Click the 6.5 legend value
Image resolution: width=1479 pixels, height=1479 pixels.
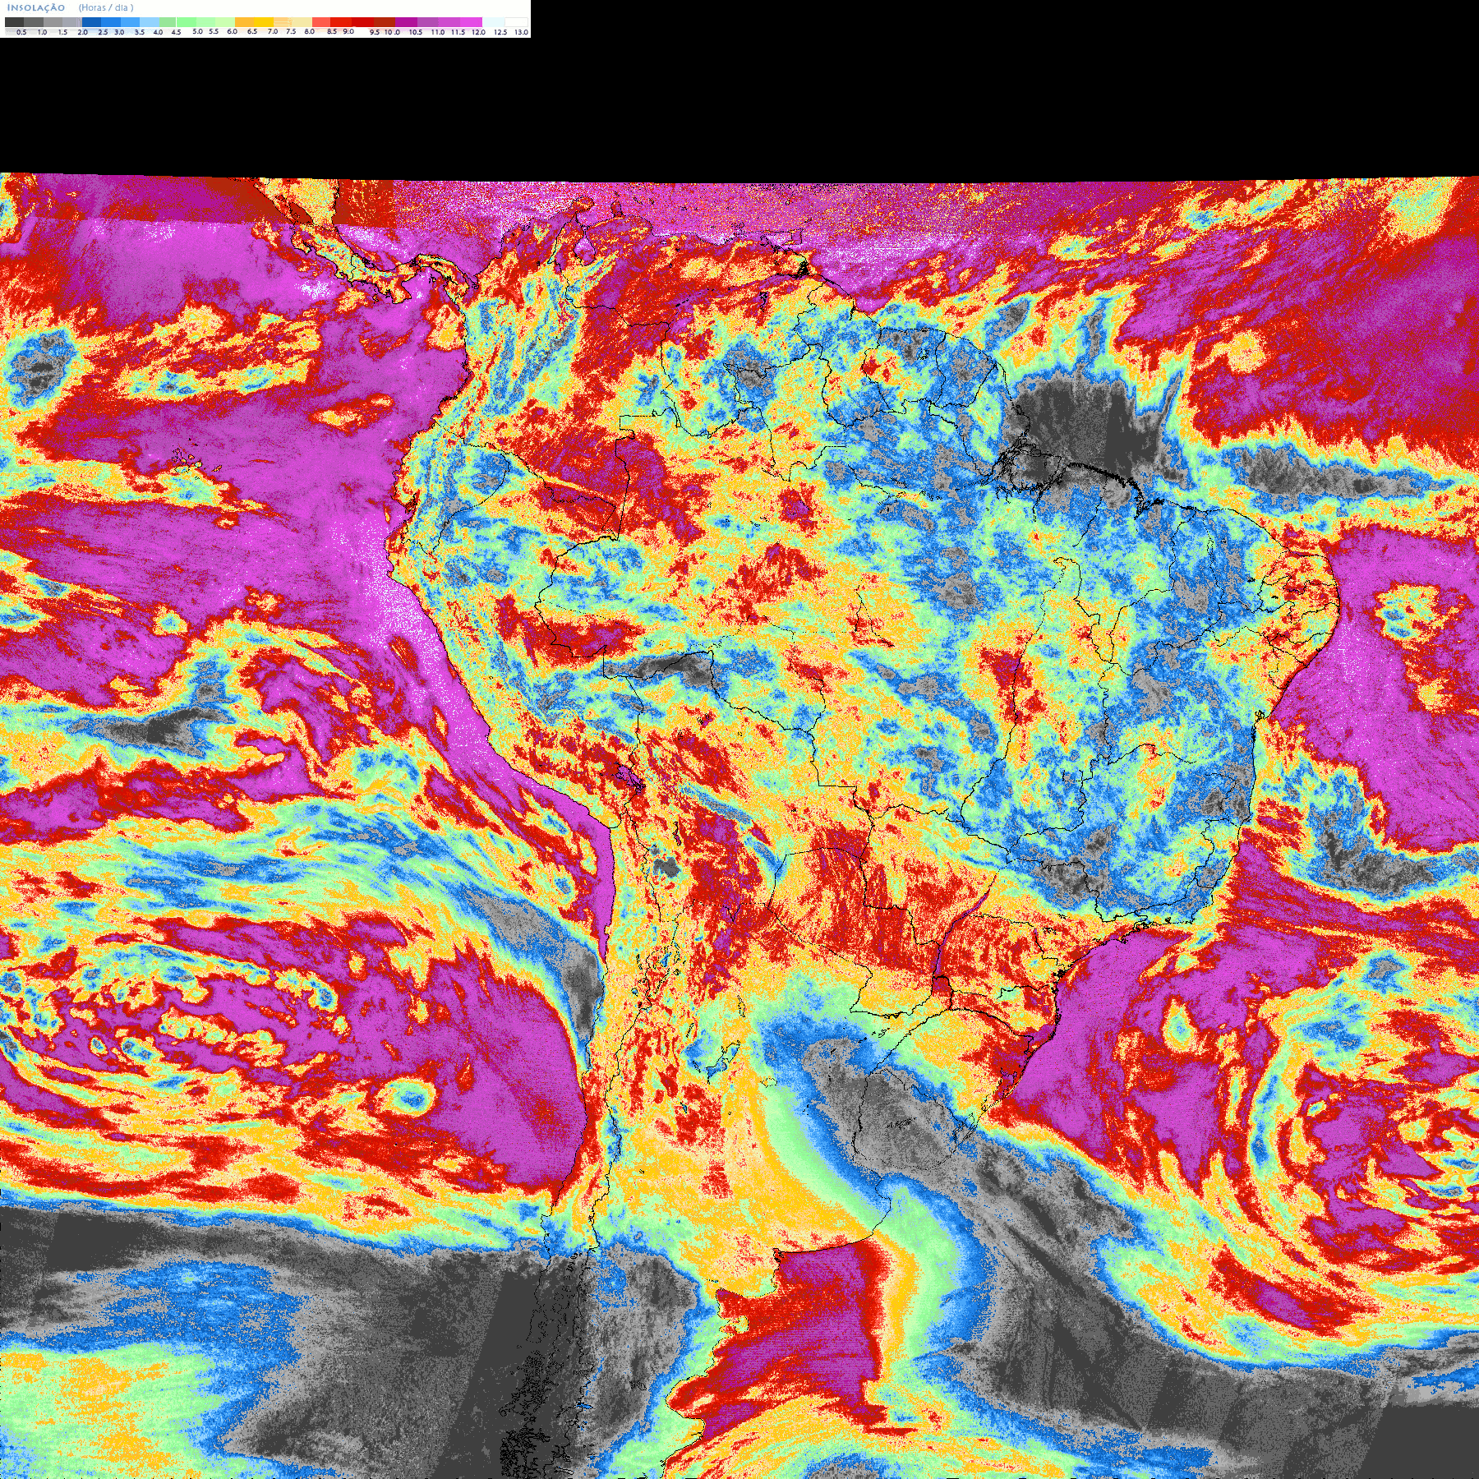click(252, 31)
